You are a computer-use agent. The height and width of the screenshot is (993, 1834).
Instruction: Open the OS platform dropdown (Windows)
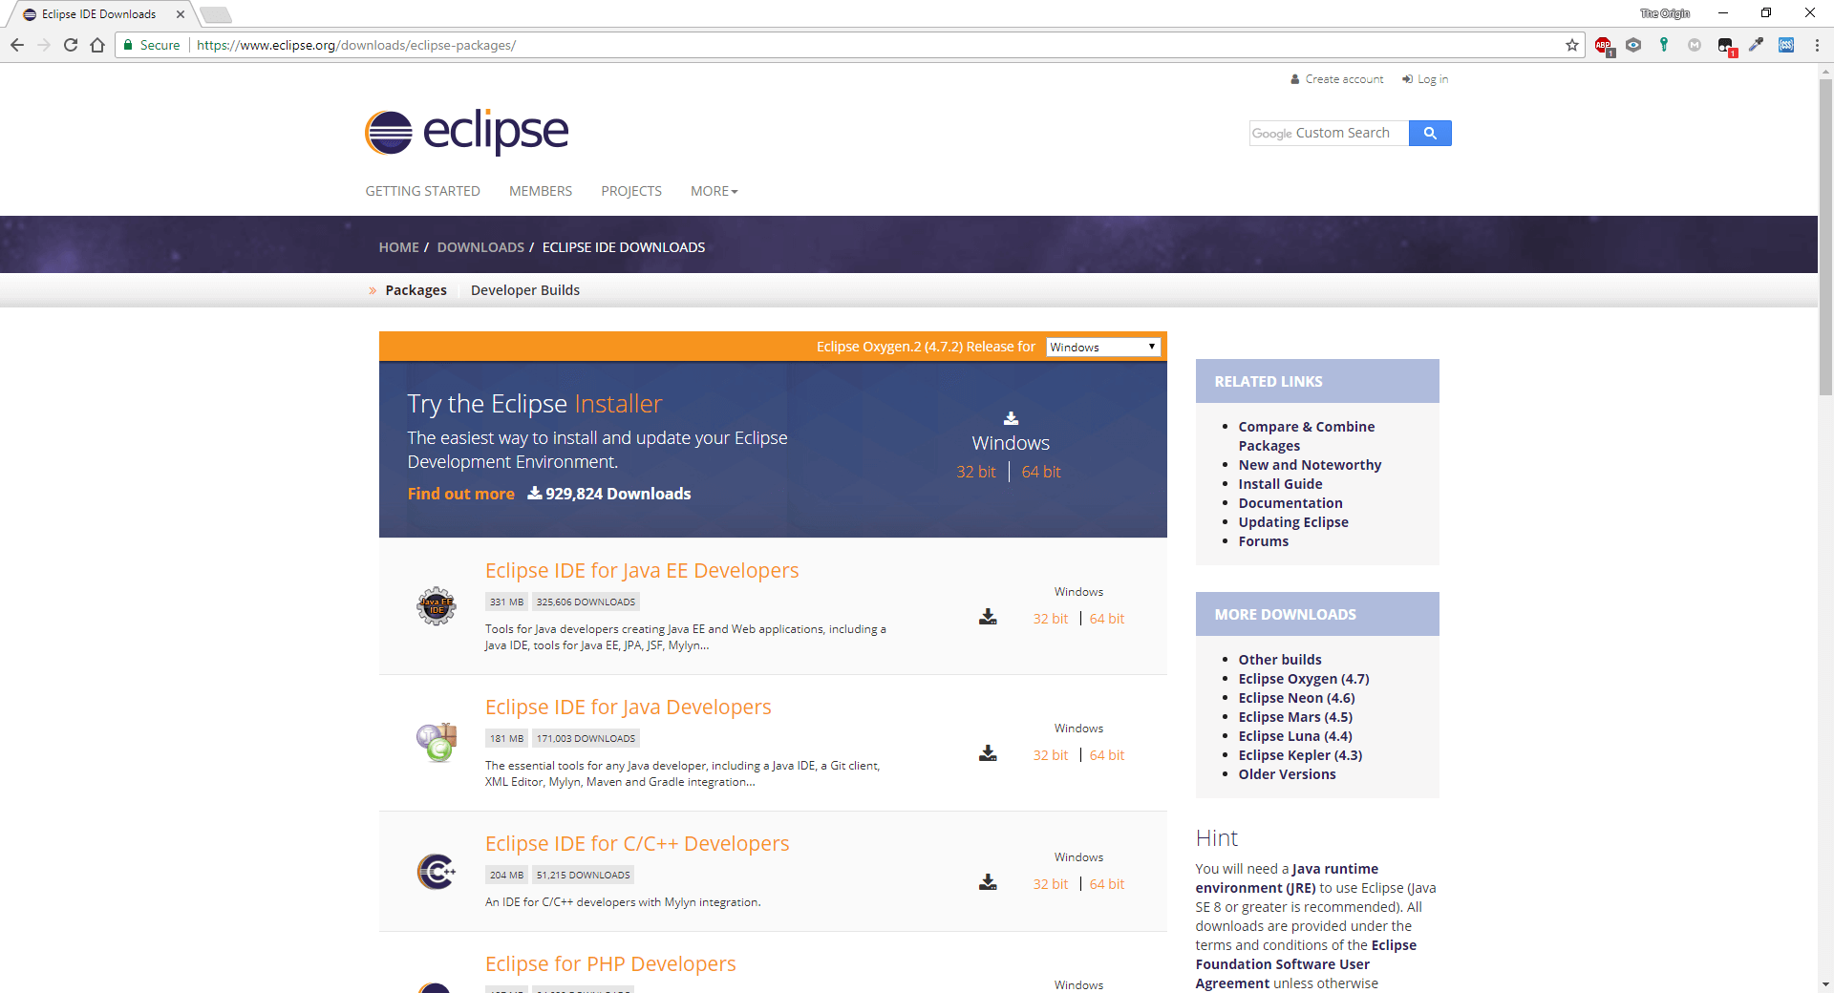click(1103, 347)
